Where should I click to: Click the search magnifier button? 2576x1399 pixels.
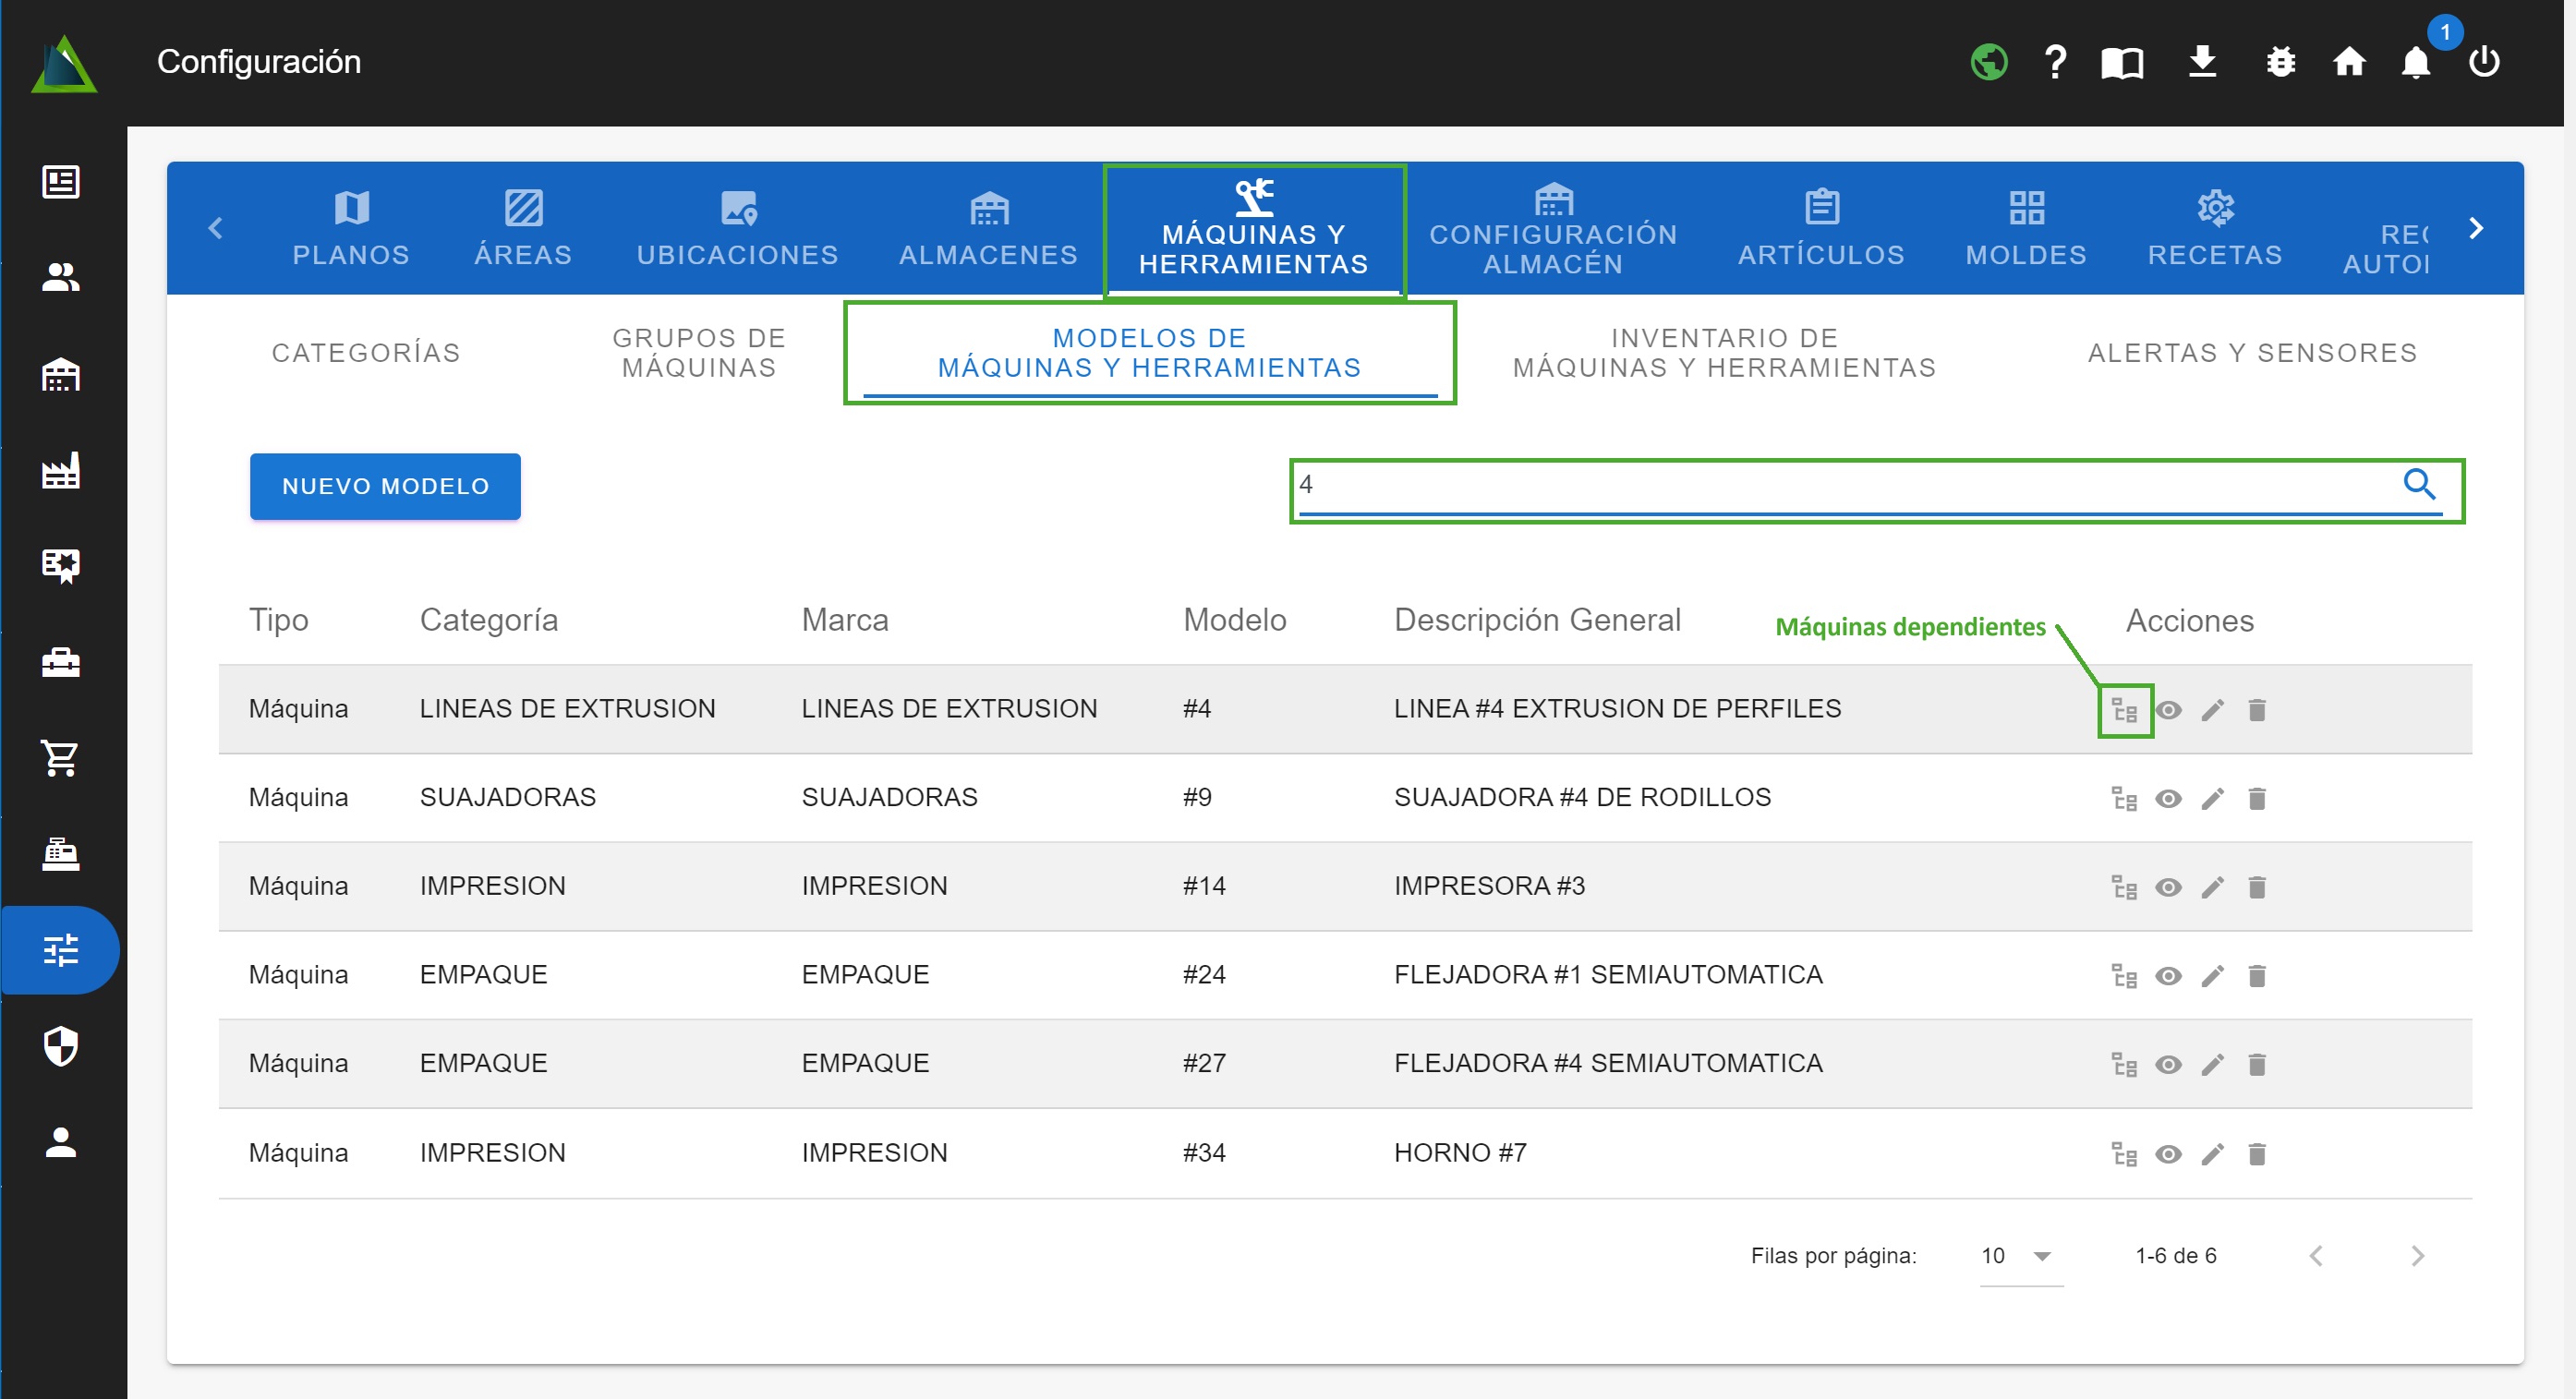click(x=2419, y=485)
